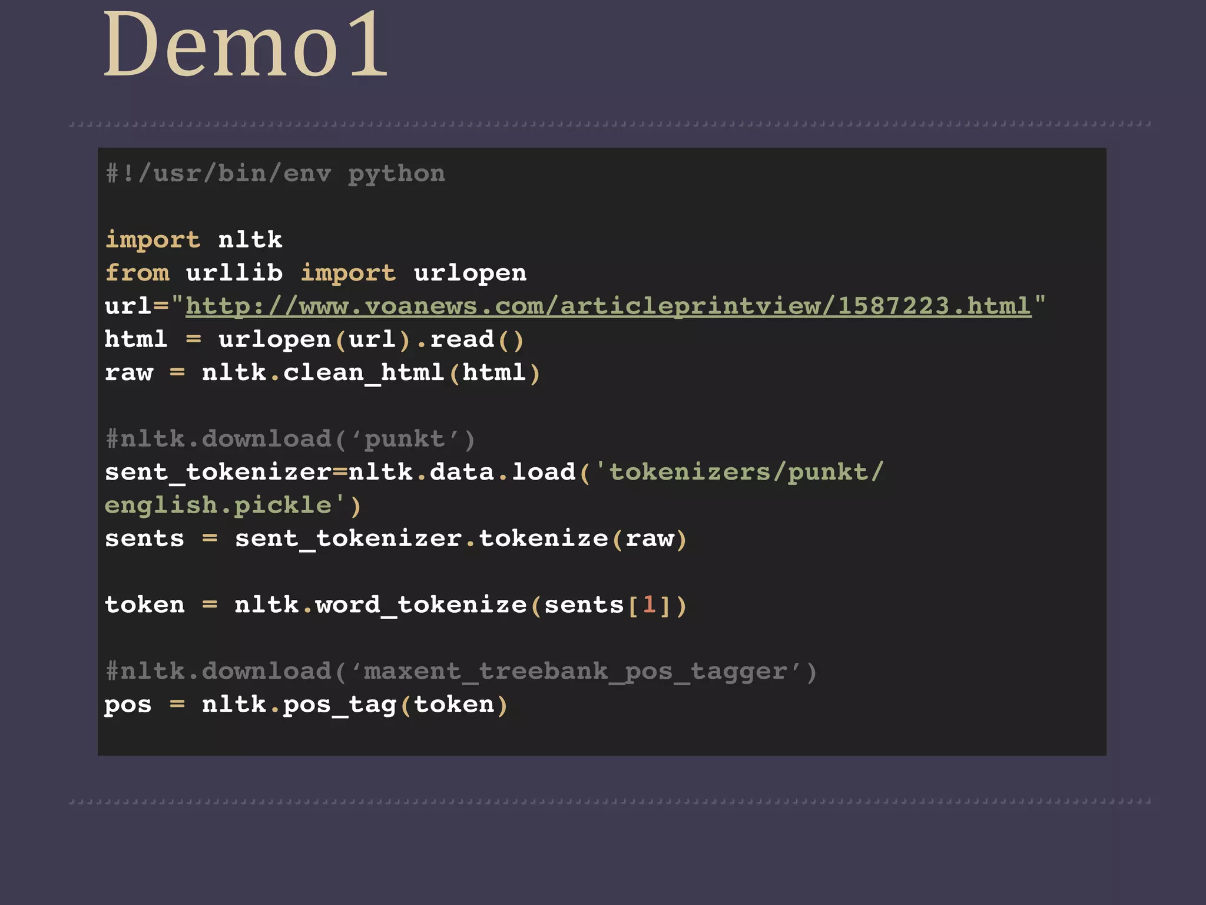Select the shebang line '#!/usr/bin/env python'
Image resolution: width=1206 pixels, height=905 pixels.
tap(275, 174)
